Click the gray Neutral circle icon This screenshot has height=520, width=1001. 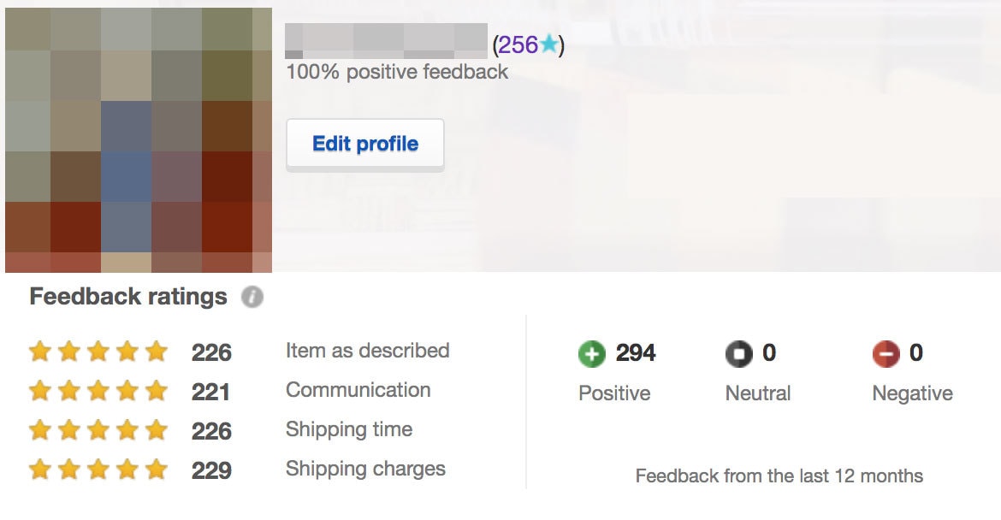pyautogui.click(x=738, y=353)
